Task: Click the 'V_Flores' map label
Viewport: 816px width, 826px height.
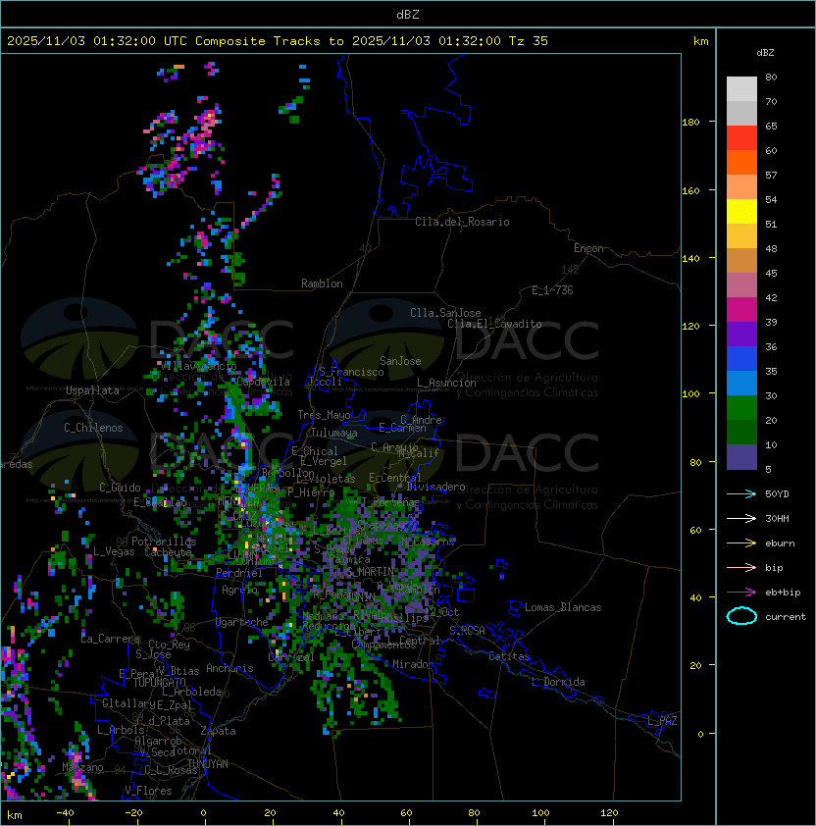Action: (x=148, y=791)
